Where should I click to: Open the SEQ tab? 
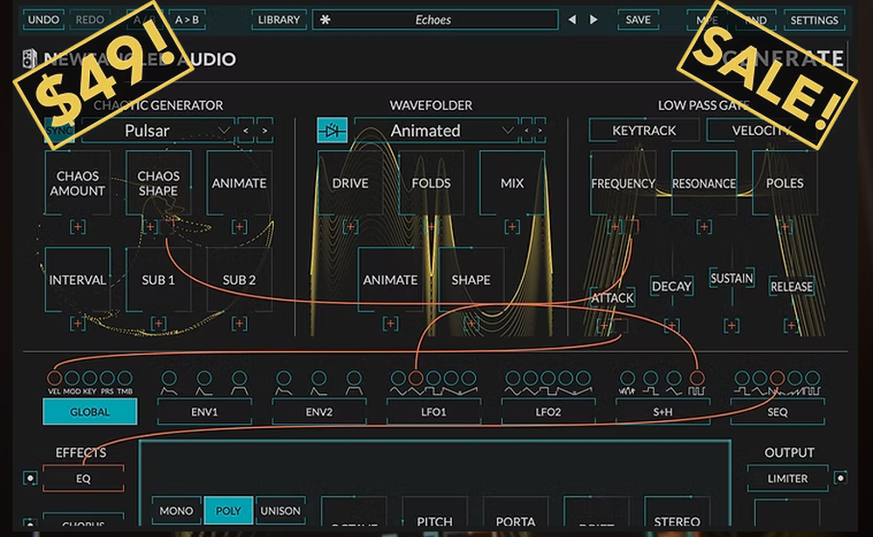click(778, 412)
